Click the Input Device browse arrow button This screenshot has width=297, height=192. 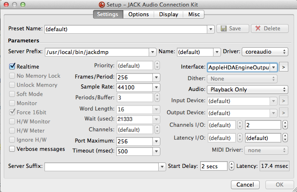(284, 101)
